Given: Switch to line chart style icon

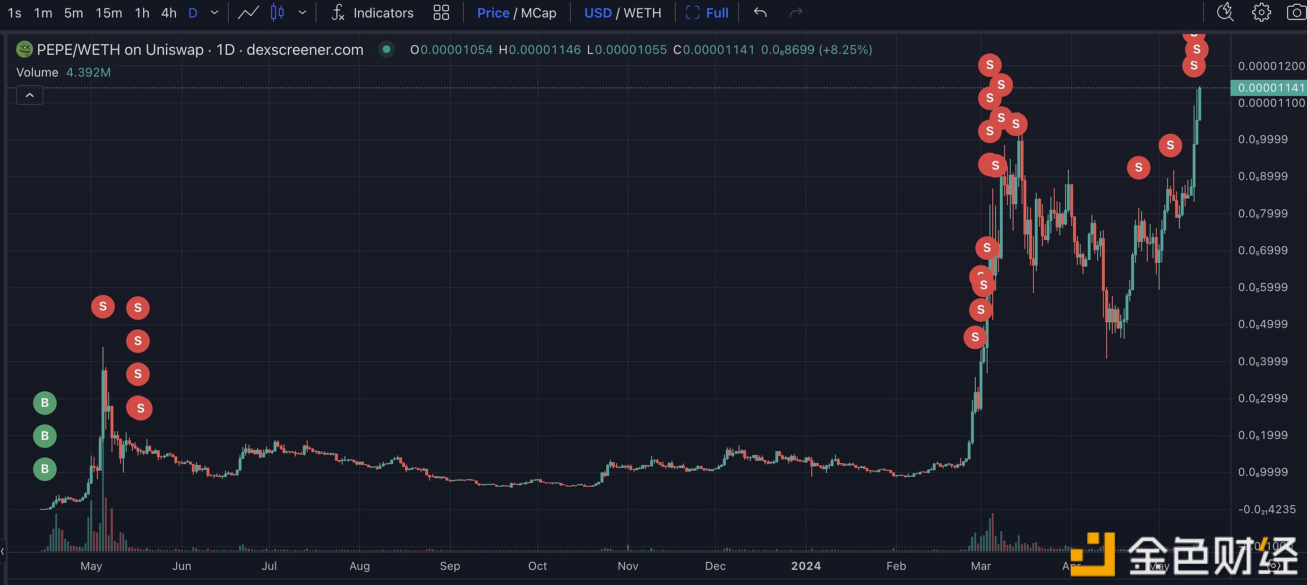Looking at the screenshot, I should (249, 13).
